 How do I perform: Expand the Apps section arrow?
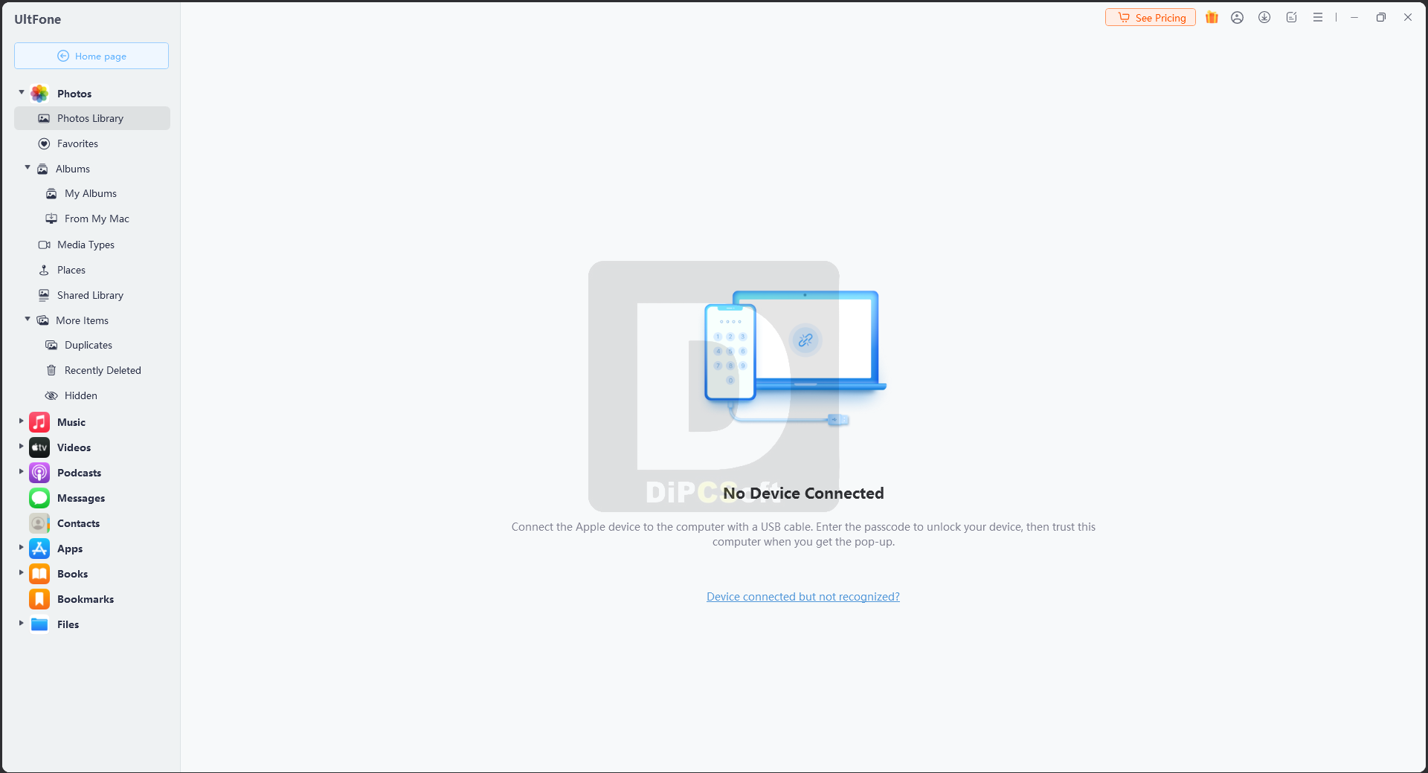tap(21, 548)
